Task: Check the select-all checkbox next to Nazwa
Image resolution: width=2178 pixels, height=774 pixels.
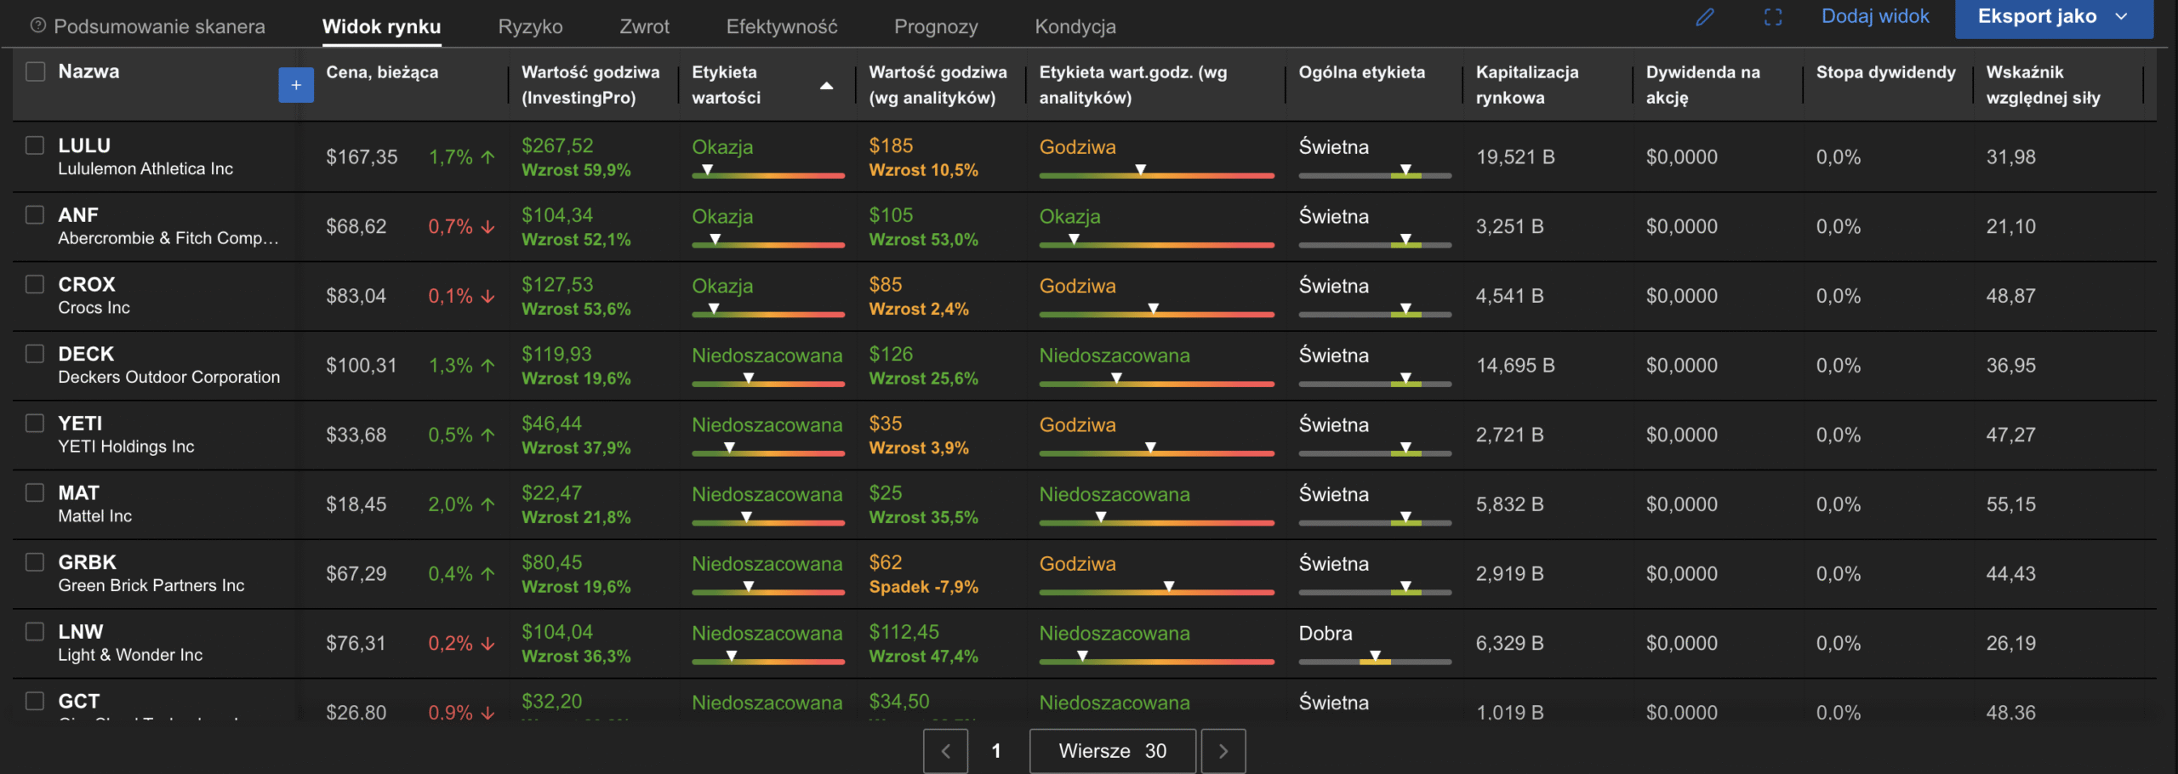Action: 35,71
